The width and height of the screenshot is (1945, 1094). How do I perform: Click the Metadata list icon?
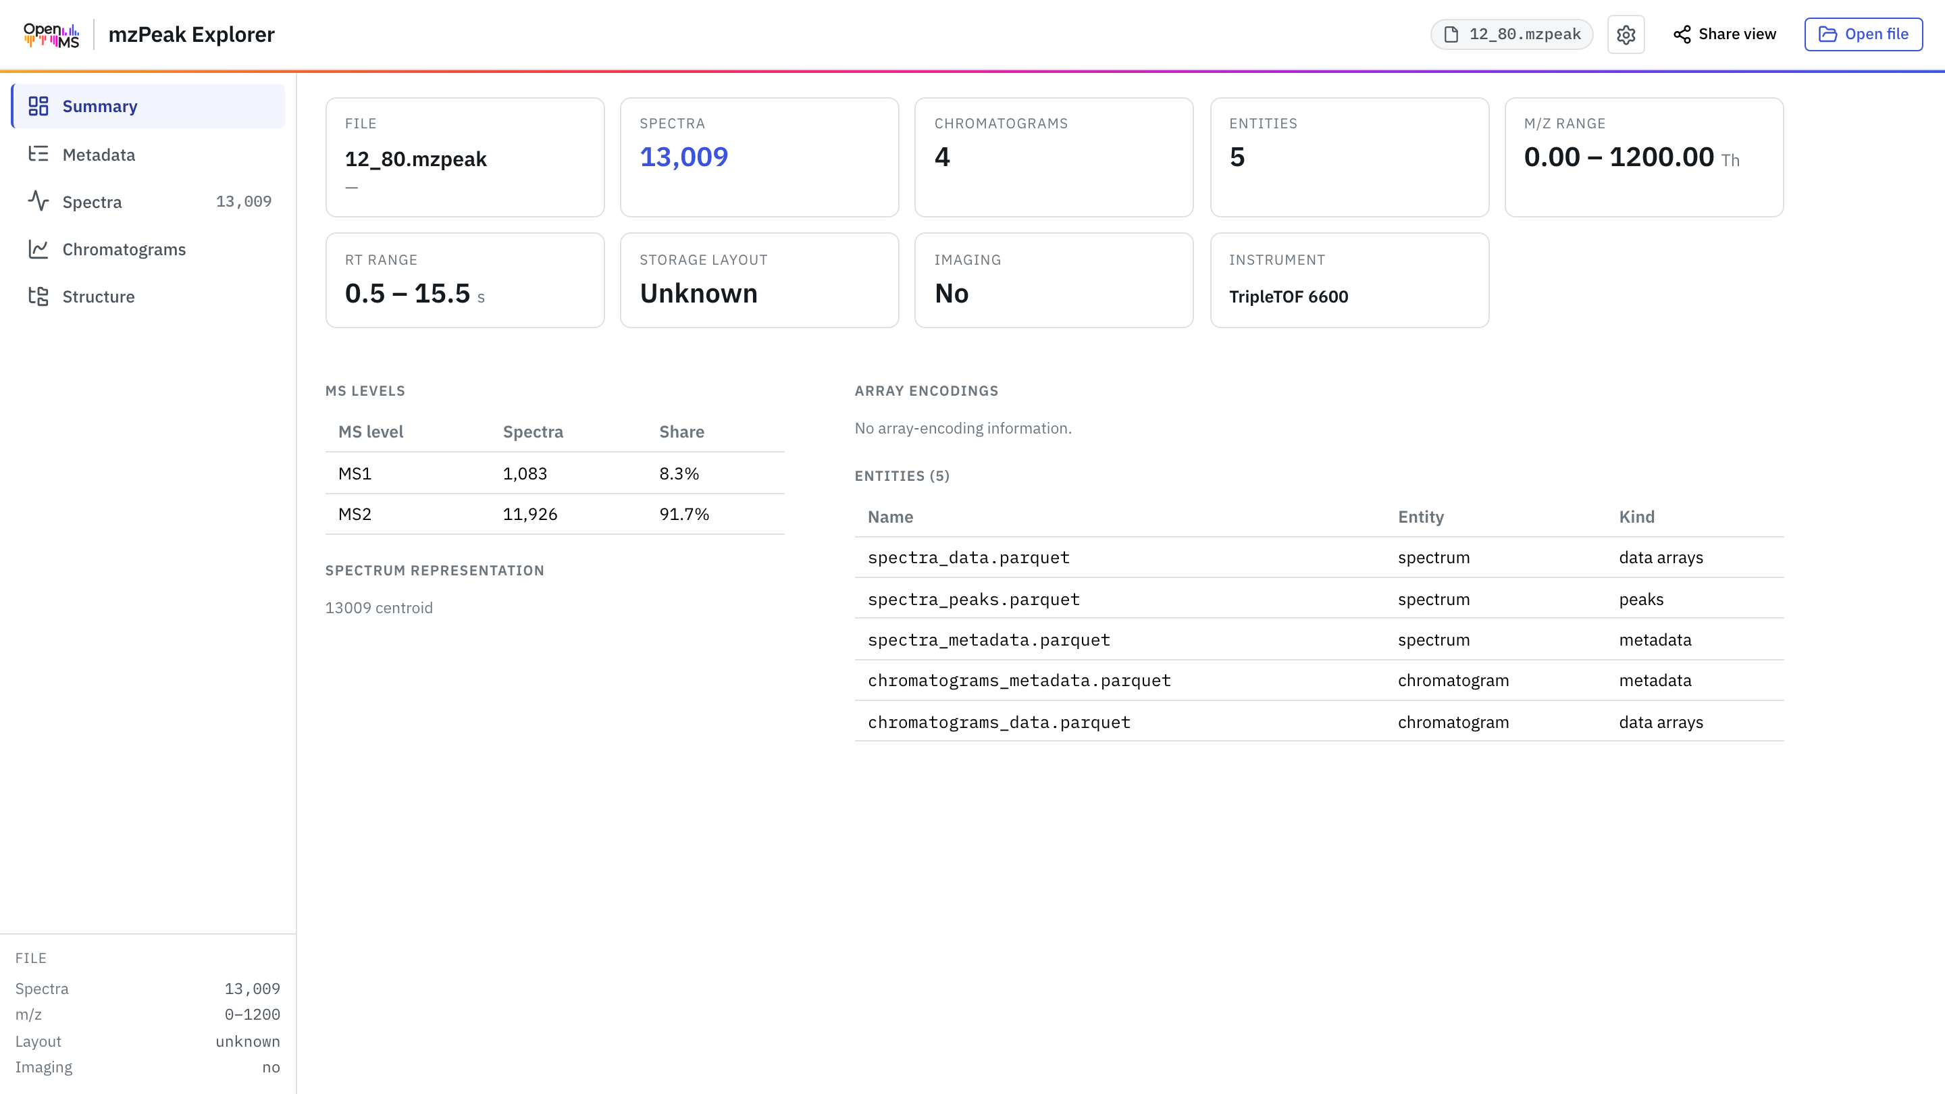click(38, 154)
